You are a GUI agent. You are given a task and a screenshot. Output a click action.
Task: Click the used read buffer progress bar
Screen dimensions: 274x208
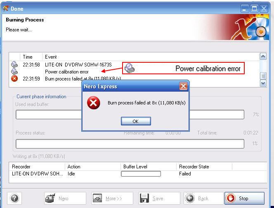[x=130, y=114]
